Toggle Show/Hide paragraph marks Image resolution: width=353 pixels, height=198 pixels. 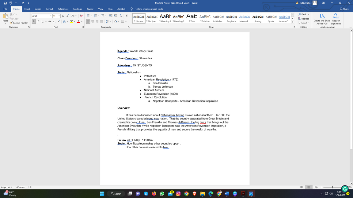127,16
